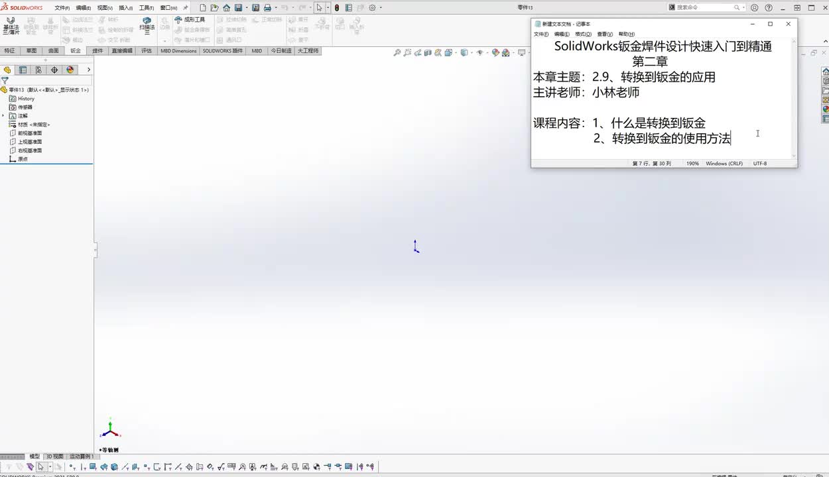This screenshot has width=829, height=477.
Task: Expand the 注解 annotations tree node
Action: pos(3,116)
